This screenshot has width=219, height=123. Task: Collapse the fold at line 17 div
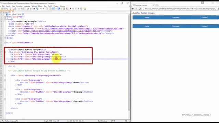click(x=5, y=52)
